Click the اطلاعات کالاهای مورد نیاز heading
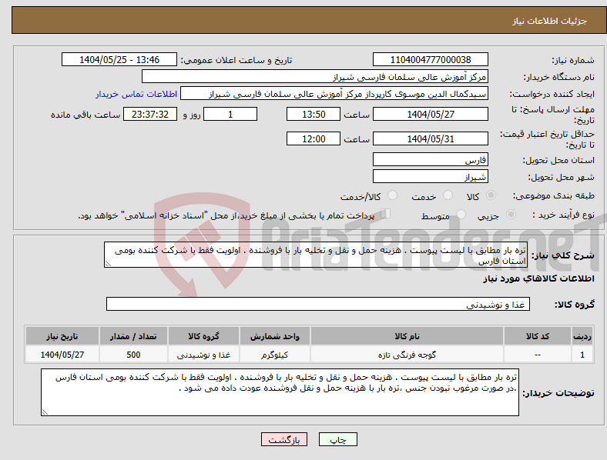 tap(538, 278)
